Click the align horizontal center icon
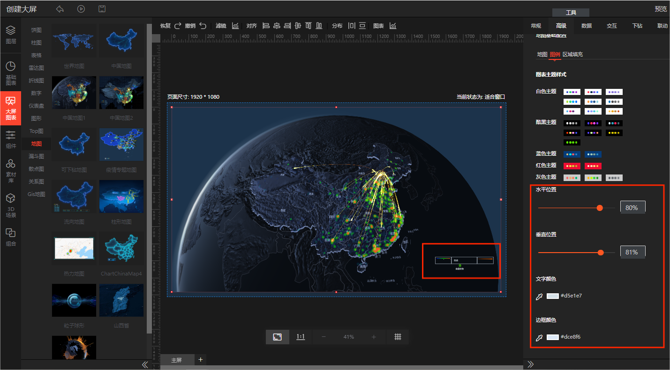670x370 pixels. coord(277,26)
